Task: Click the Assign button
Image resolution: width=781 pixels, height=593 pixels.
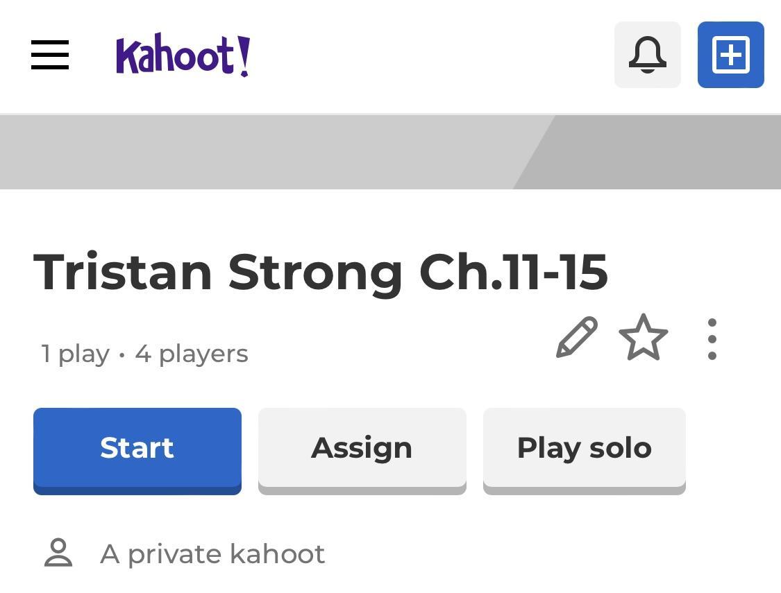Action: (x=362, y=448)
